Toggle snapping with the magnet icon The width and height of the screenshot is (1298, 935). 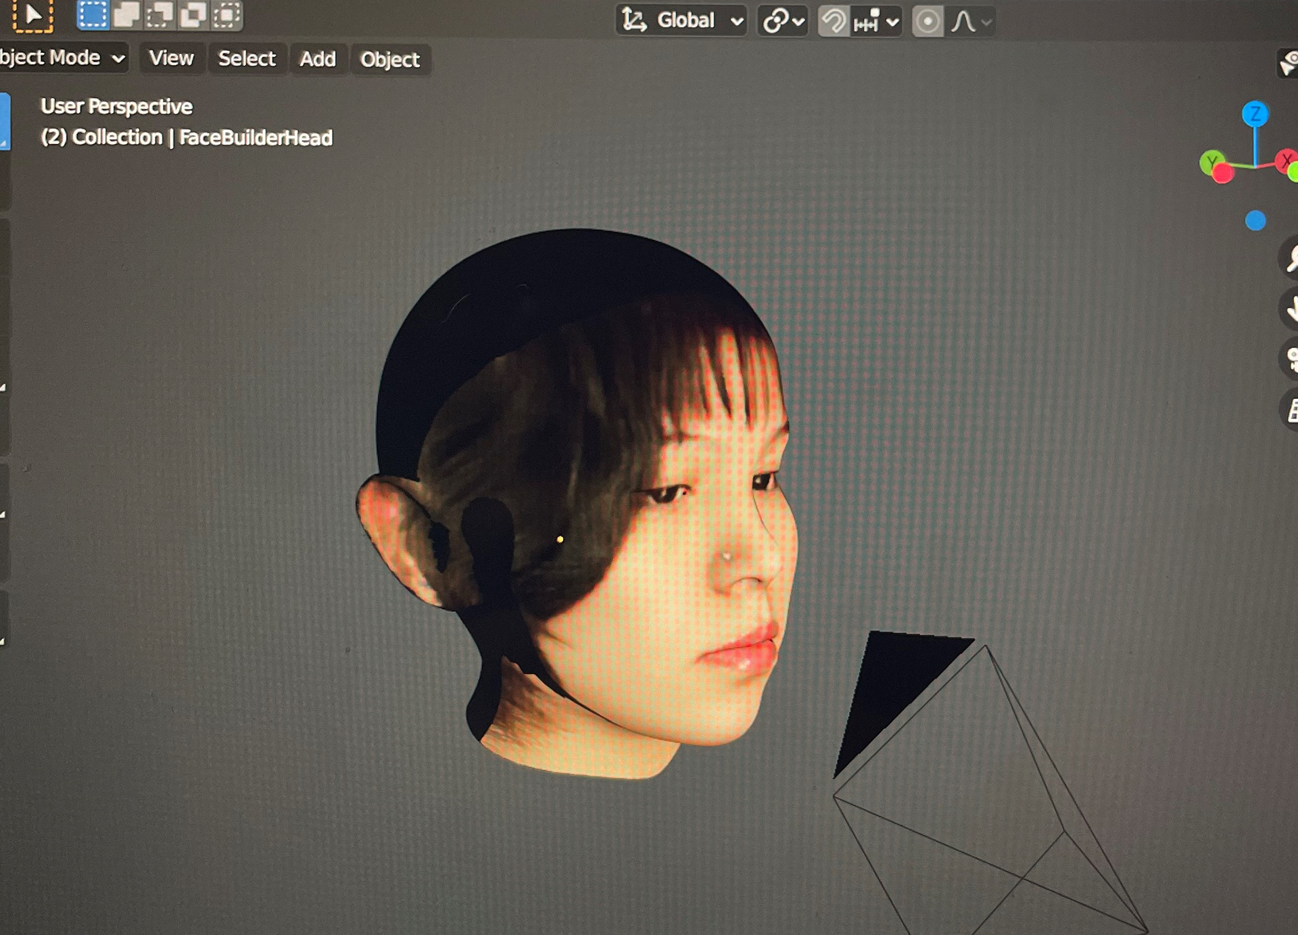pos(834,22)
